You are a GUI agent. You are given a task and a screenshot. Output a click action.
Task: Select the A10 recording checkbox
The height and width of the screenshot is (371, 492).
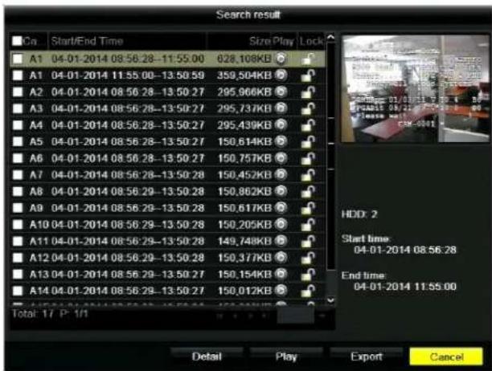(x=18, y=224)
